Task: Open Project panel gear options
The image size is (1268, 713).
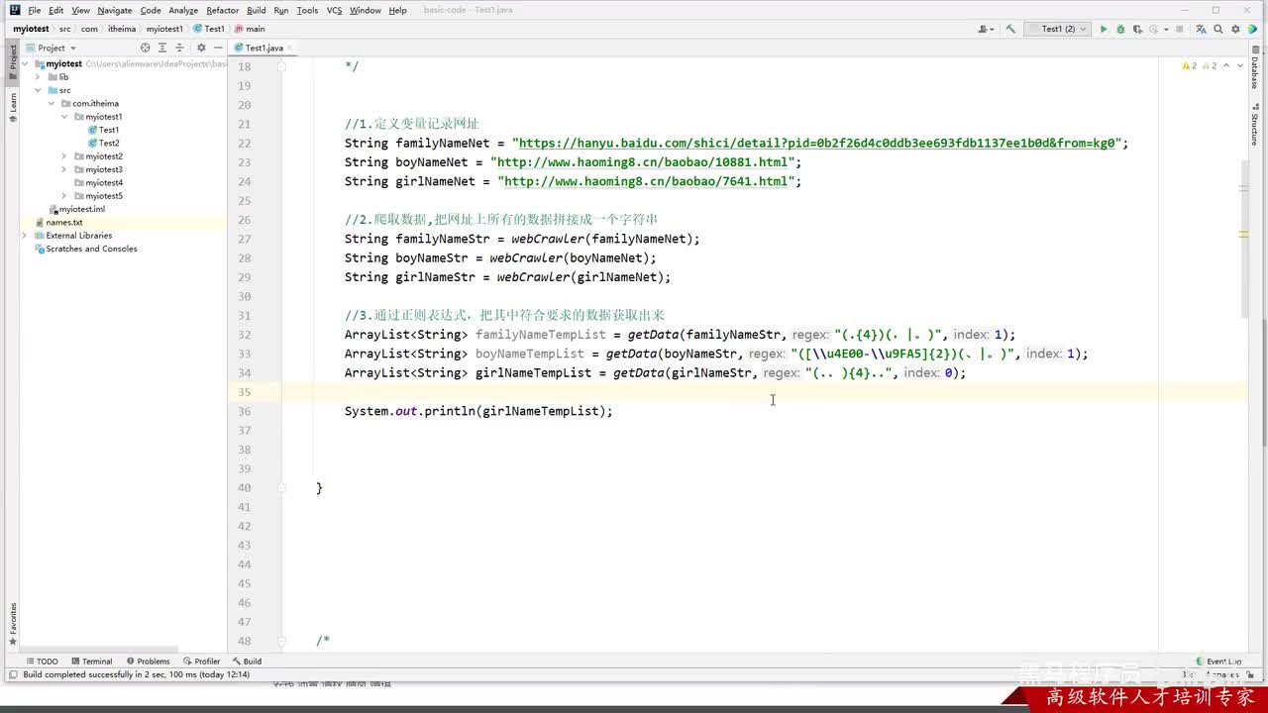Action: point(201,48)
